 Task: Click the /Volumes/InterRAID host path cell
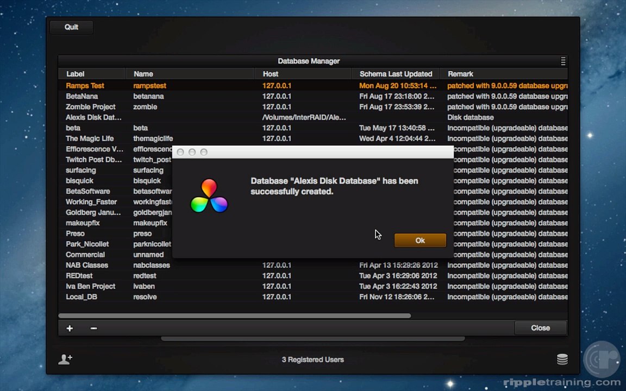click(304, 117)
